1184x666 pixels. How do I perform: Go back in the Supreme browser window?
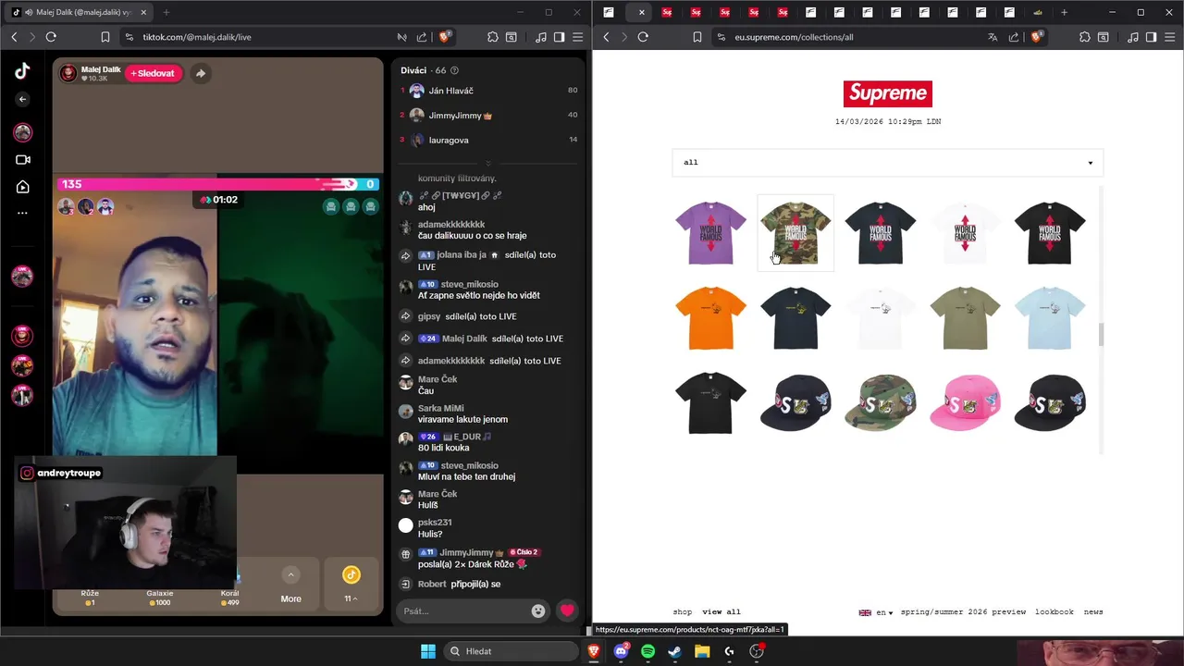coord(606,37)
